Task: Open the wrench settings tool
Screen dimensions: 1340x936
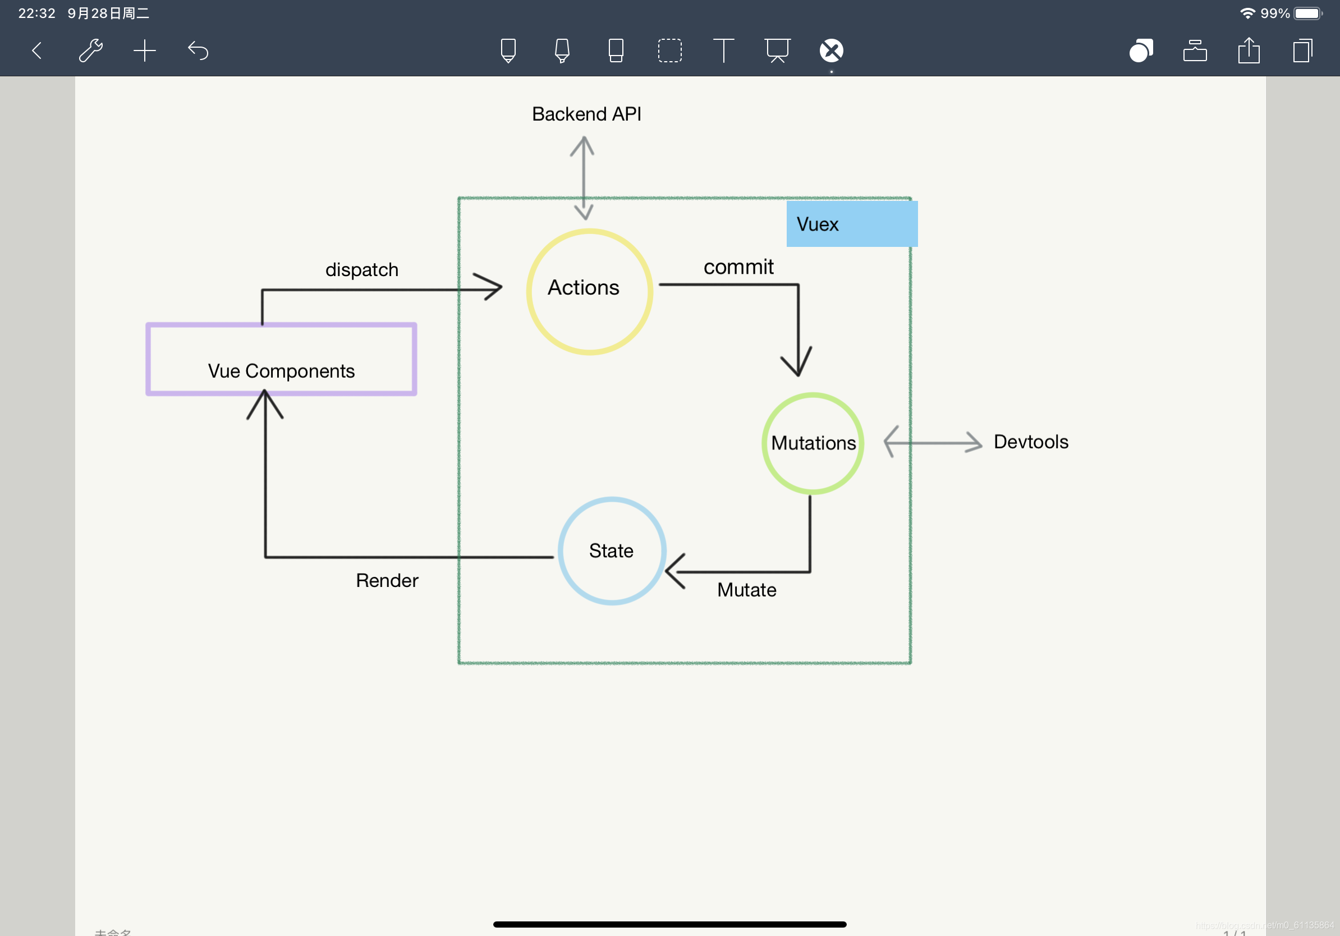Action: tap(90, 51)
